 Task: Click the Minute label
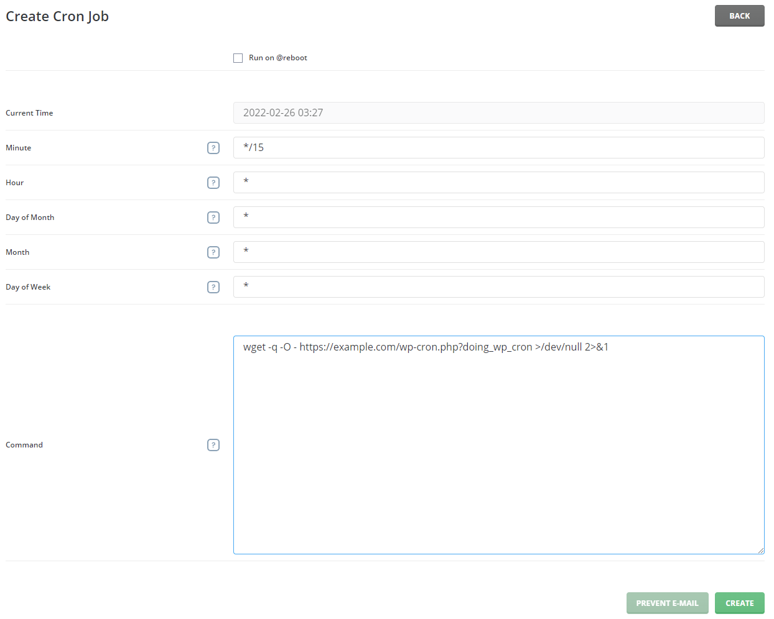[x=18, y=148]
